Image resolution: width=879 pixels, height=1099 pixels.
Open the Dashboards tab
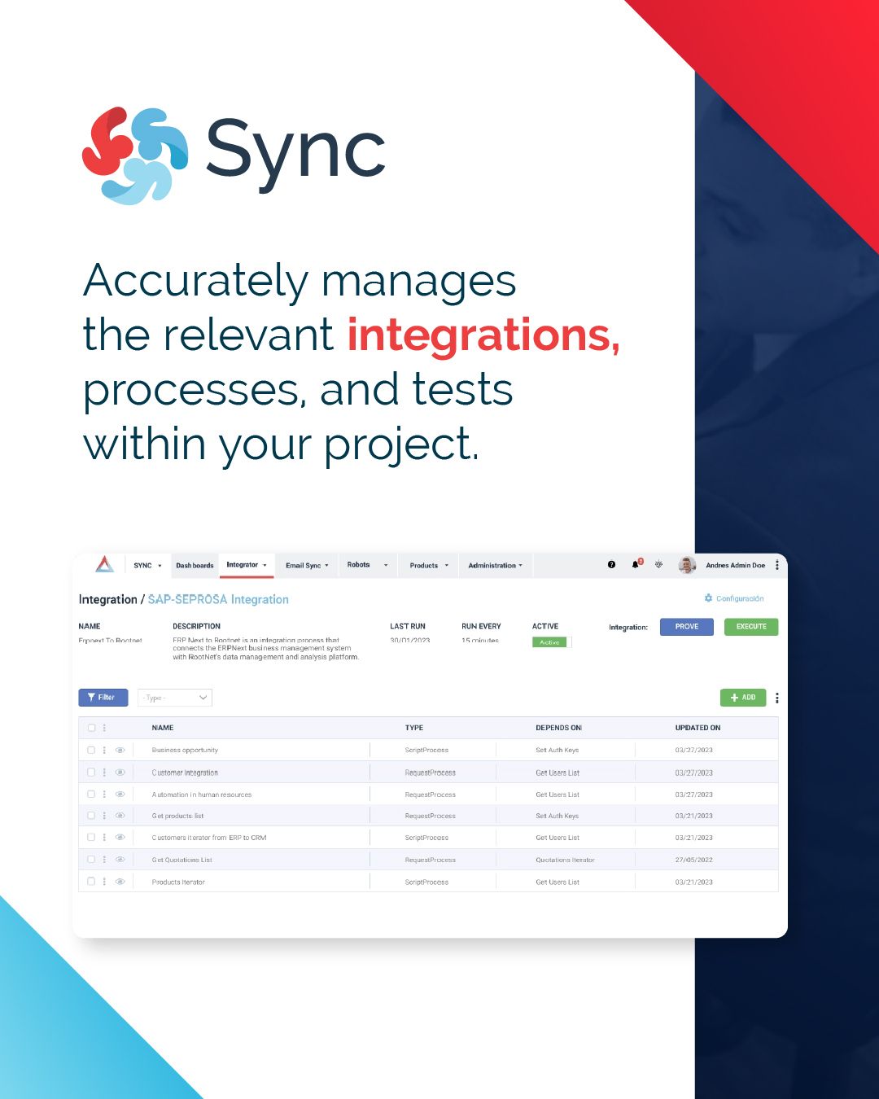point(195,565)
